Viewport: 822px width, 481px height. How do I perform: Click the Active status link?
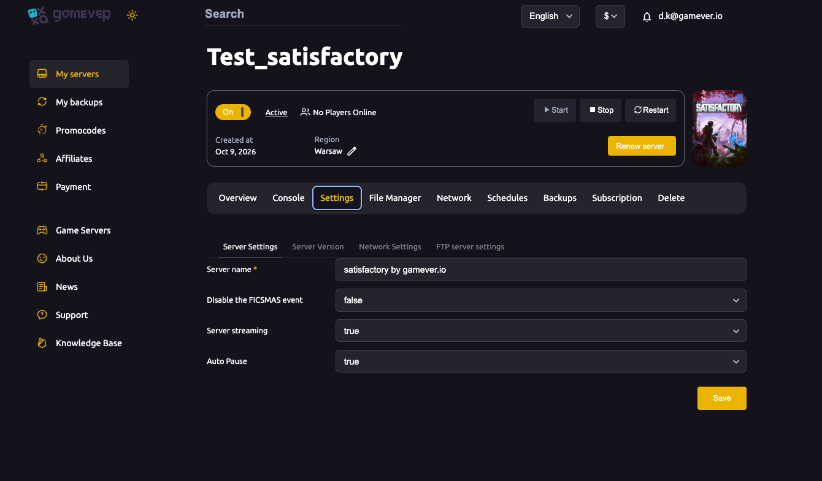[277, 113]
